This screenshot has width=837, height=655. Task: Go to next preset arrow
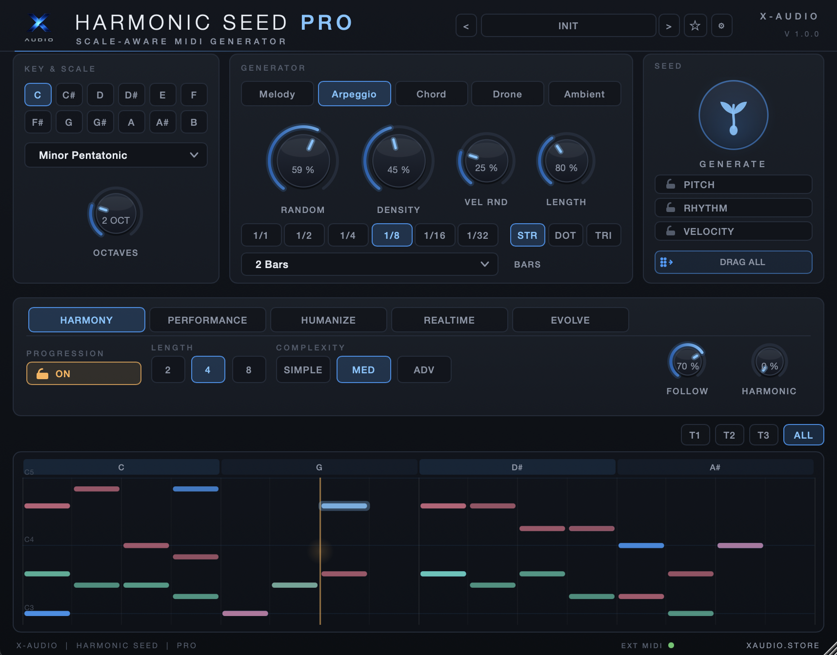[x=669, y=26]
